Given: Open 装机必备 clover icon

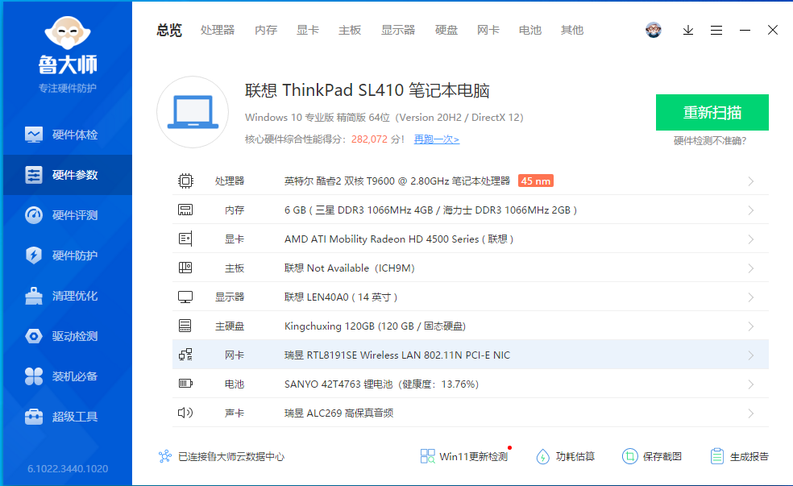Looking at the screenshot, I should point(34,376).
